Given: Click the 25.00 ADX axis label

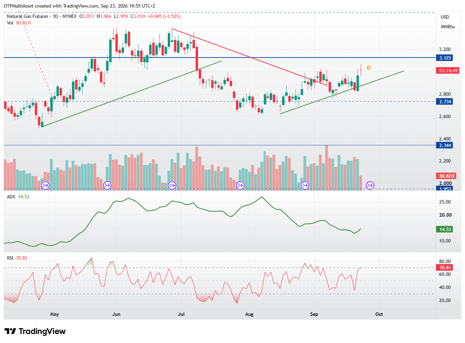Looking at the screenshot, I should [x=445, y=202].
